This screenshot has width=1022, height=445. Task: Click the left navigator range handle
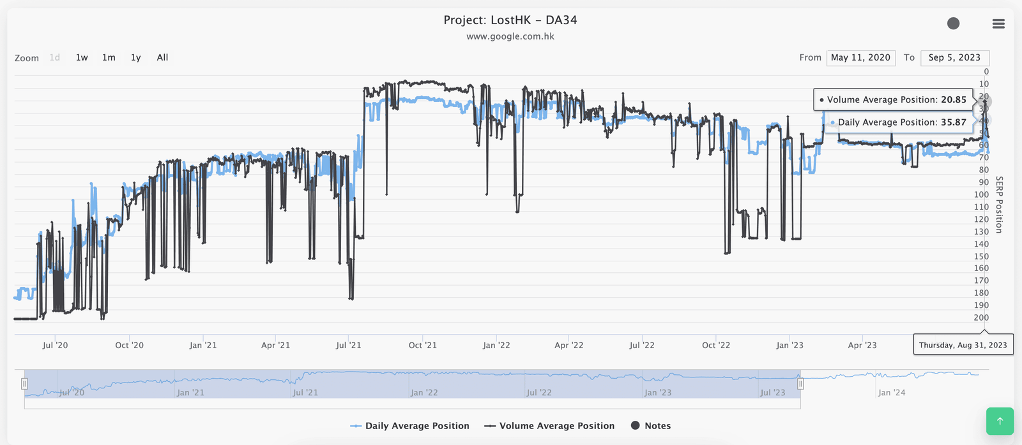(x=24, y=384)
